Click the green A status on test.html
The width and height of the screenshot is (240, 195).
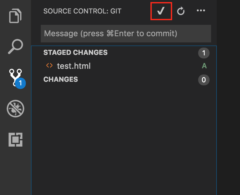(204, 66)
